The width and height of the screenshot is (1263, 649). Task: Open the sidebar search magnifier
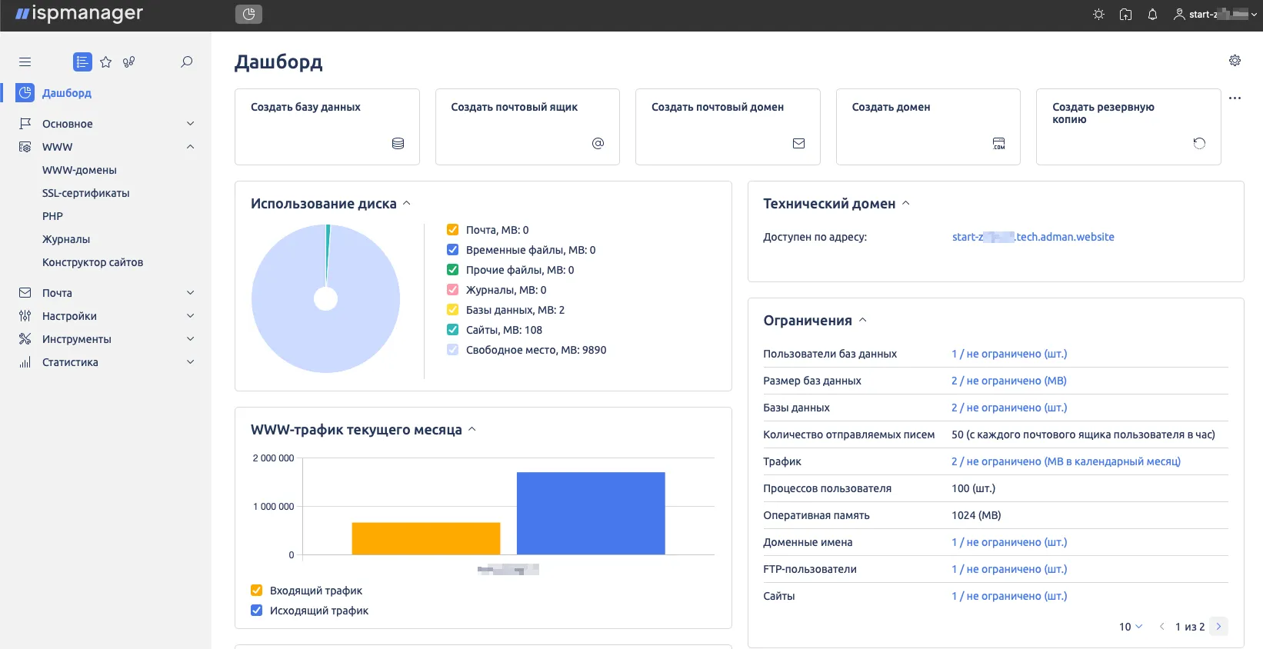[186, 62]
